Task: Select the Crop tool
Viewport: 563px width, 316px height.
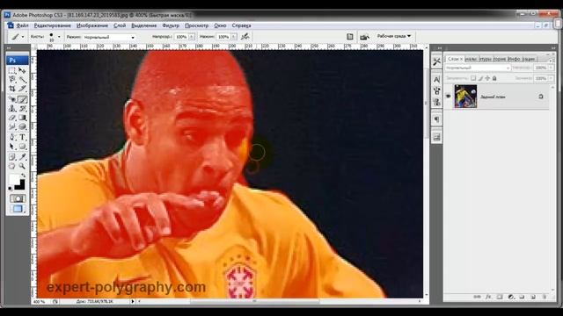Action: 12,88
